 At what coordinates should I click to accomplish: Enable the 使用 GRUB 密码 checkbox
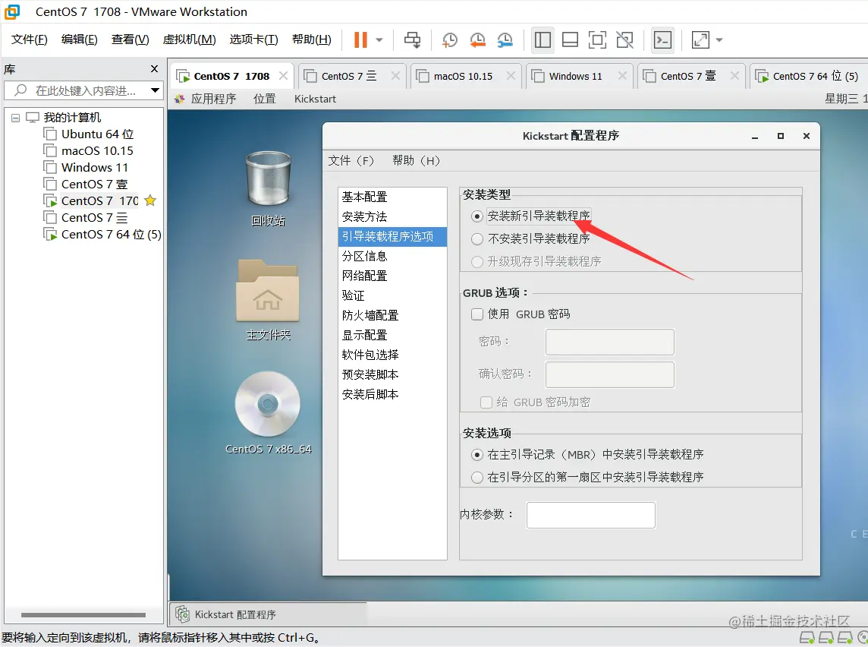click(x=476, y=314)
